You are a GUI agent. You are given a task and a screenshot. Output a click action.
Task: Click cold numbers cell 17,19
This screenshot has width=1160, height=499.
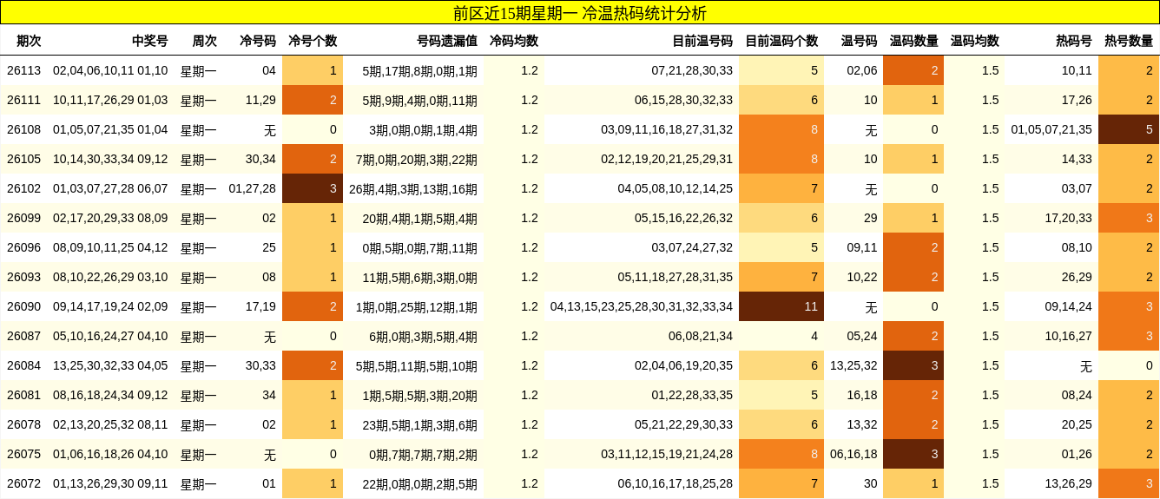coord(260,307)
